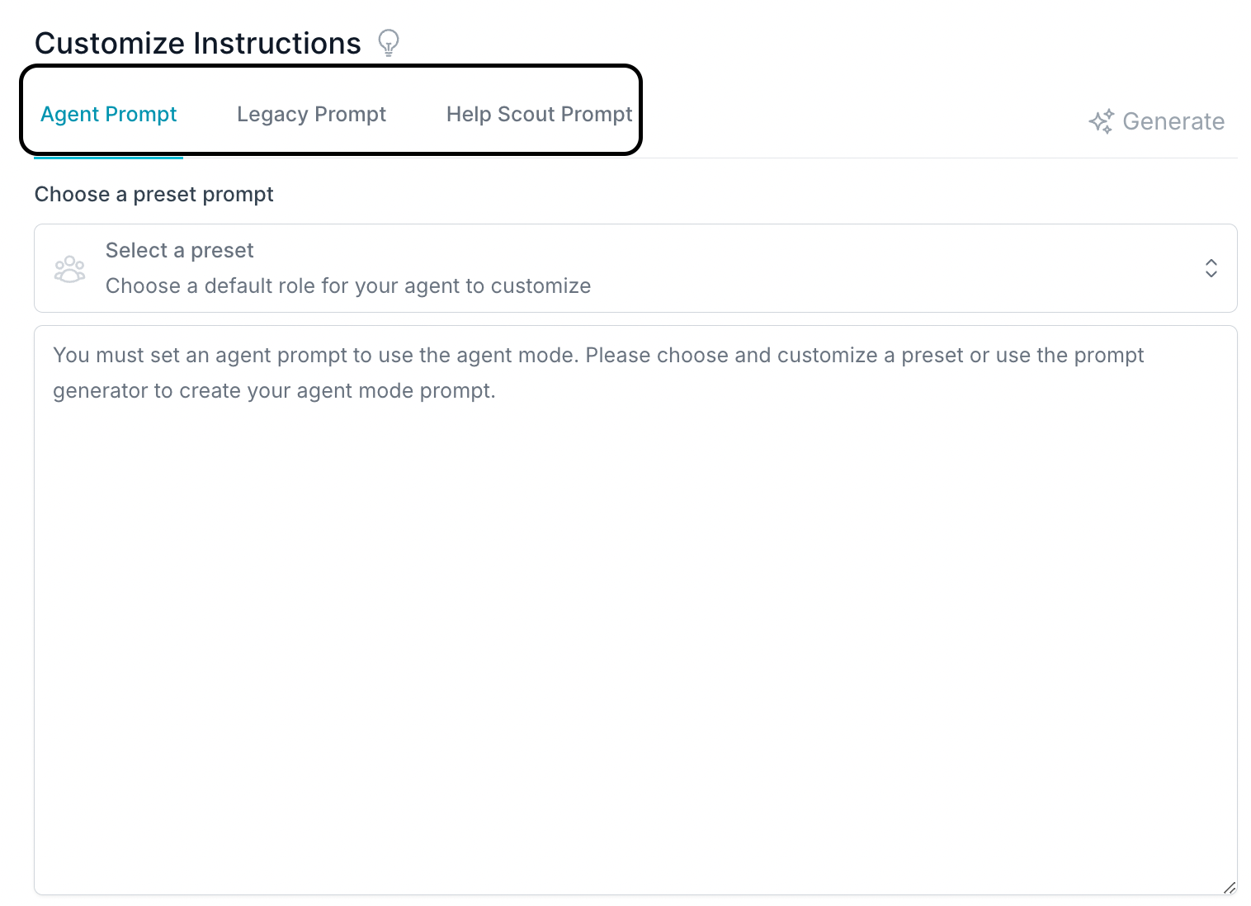Click the "Customize Instructions" heading
The width and height of the screenshot is (1251, 906).
pos(197,43)
